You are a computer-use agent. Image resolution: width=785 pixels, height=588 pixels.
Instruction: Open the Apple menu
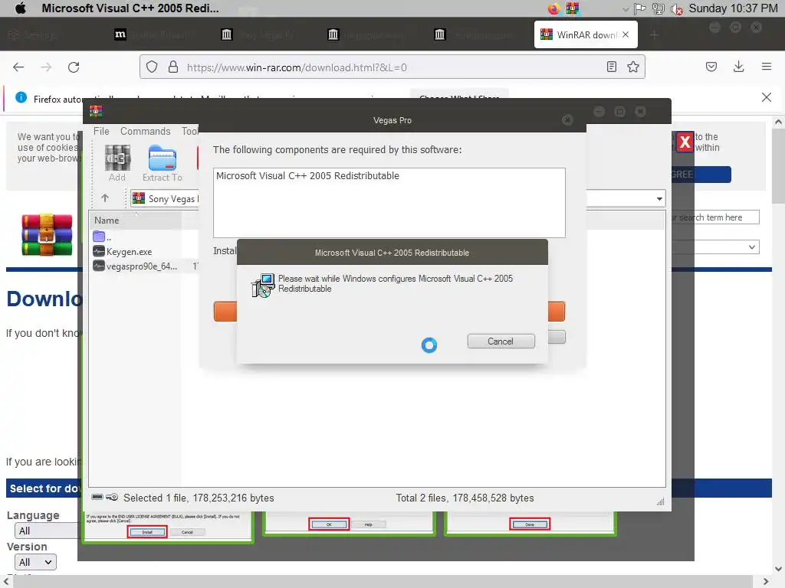click(x=21, y=8)
